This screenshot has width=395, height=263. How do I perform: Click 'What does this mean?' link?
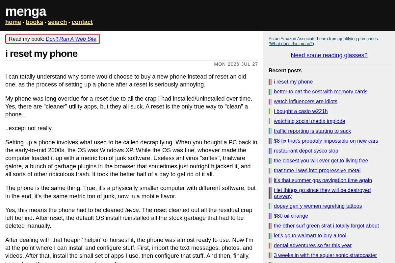(291, 43)
